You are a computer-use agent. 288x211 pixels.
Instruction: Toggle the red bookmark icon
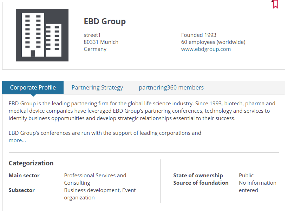[275, 4]
